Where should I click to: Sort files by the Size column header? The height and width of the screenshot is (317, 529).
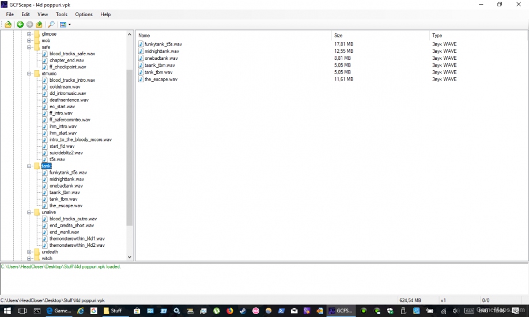point(380,35)
